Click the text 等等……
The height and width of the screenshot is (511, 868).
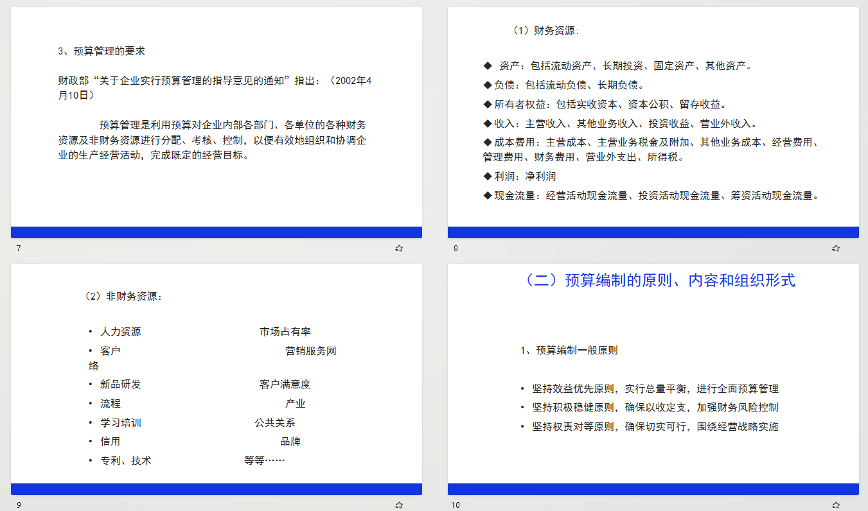[264, 460]
